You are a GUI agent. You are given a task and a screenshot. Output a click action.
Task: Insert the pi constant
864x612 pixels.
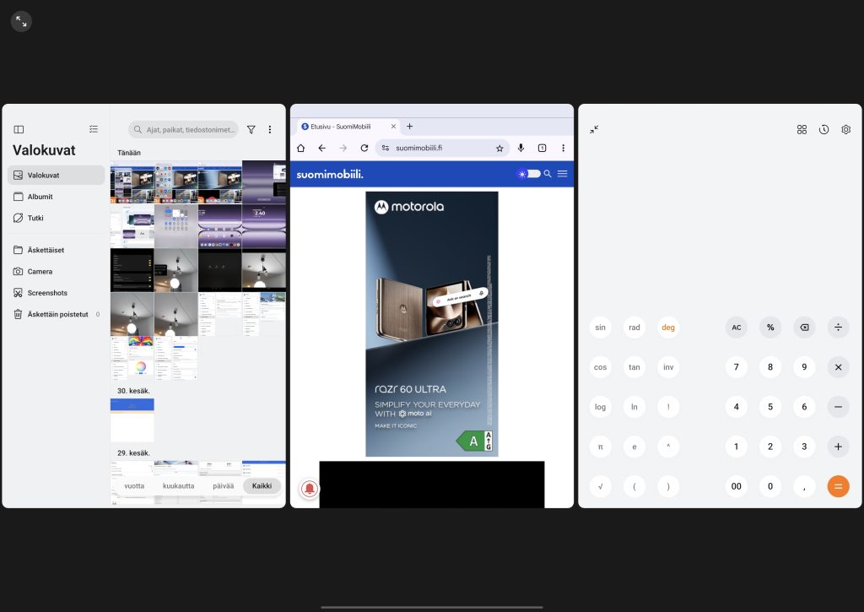pyautogui.click(x=600, y=447)
